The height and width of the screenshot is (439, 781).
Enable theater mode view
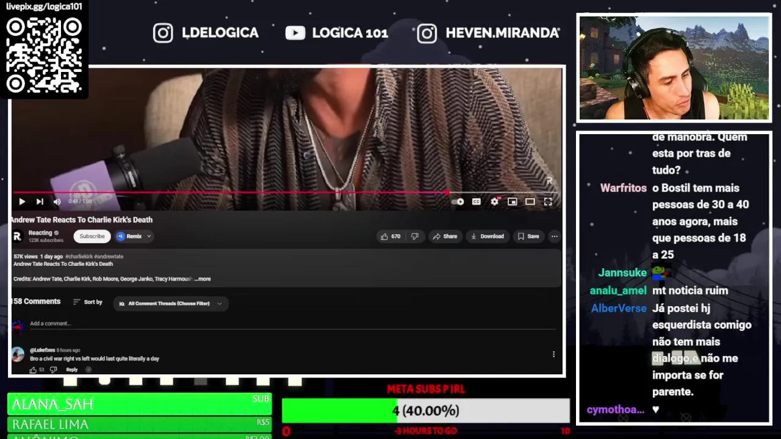click(x=530, y=202)
